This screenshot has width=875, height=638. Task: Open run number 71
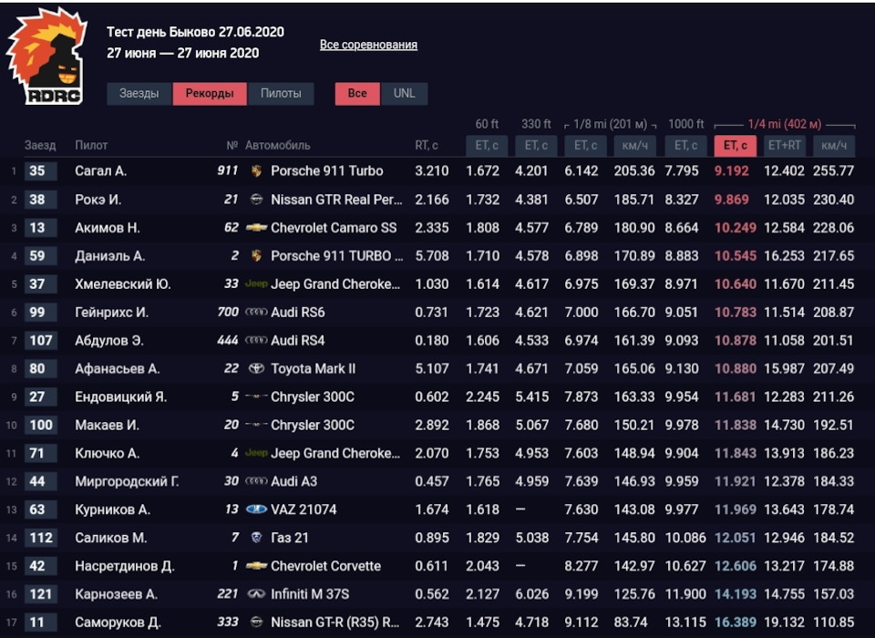pyautogui.click(x=40, y=453)
